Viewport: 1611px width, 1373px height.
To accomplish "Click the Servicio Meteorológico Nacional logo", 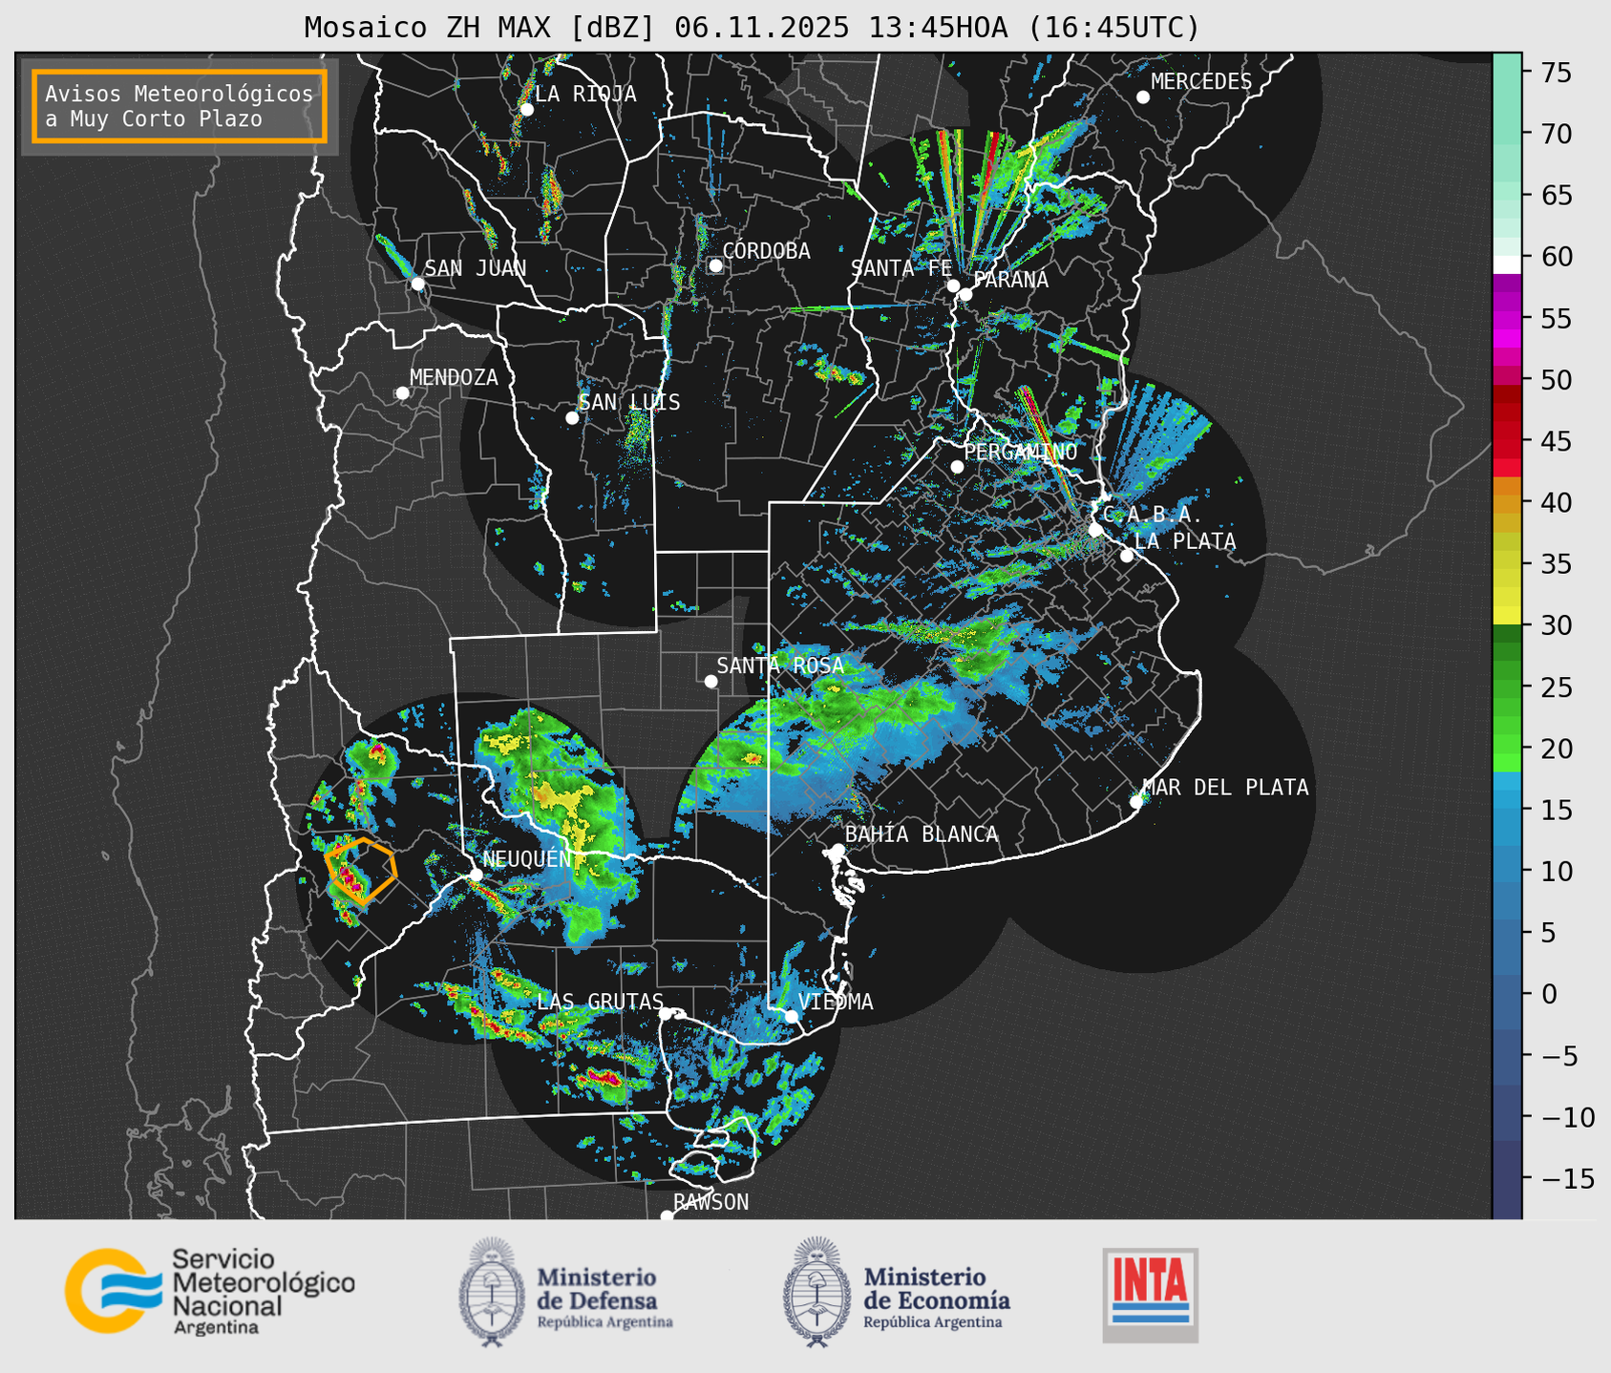I will tap(210, 1291).
